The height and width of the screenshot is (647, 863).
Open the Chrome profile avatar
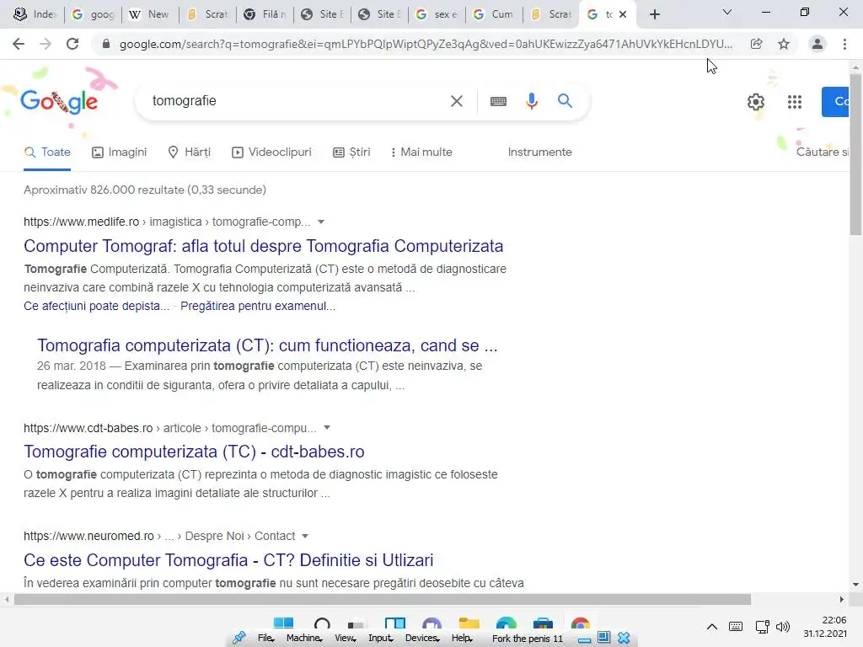tap(817, 44)
